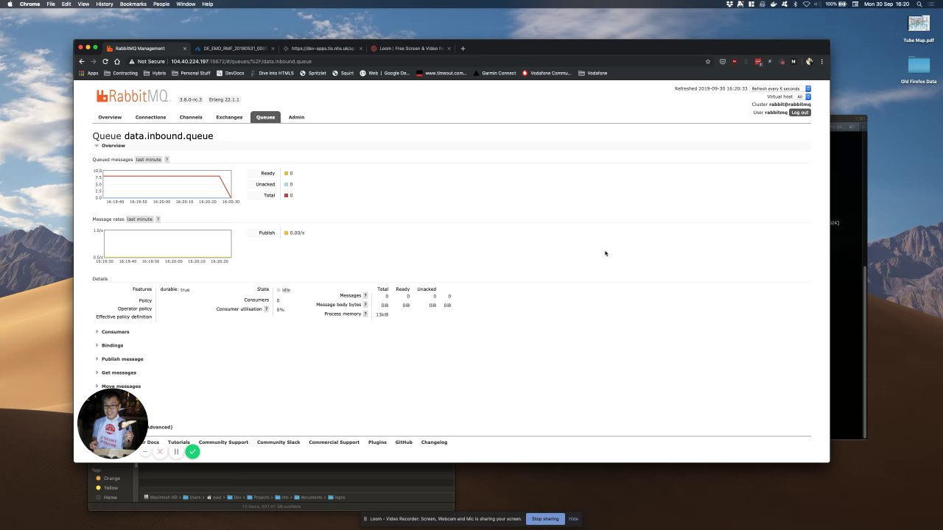Open the browser home page
The height and width of the screenshot is (530, 943).
point(116,62)
